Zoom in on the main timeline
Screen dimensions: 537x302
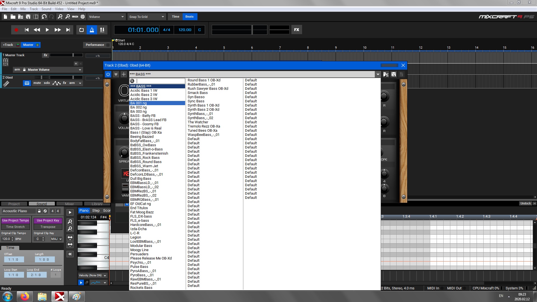point(60,17)
